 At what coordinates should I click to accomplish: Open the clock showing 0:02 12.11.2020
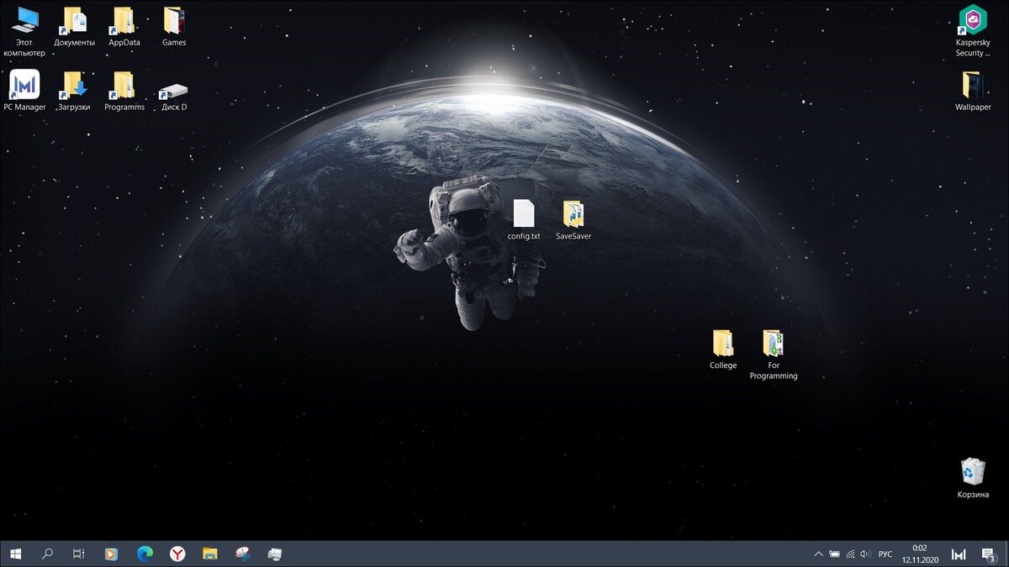919,554
